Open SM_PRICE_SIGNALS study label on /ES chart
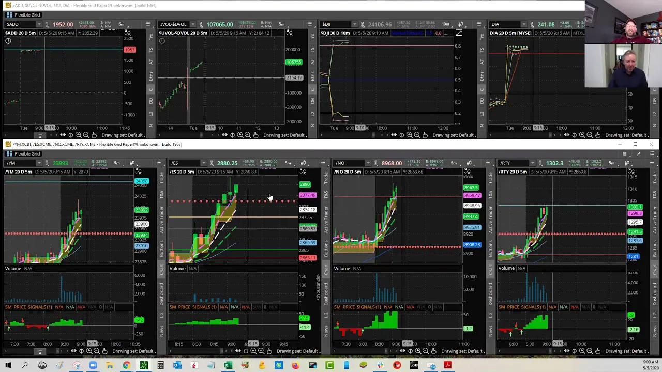This screenshot has height=372, width=662. (193, 307)
